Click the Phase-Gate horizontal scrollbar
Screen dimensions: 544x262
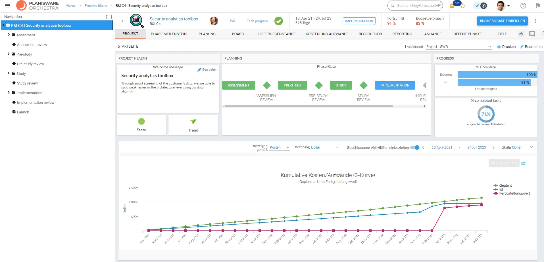pyautogui.click(x=309, y=106)
